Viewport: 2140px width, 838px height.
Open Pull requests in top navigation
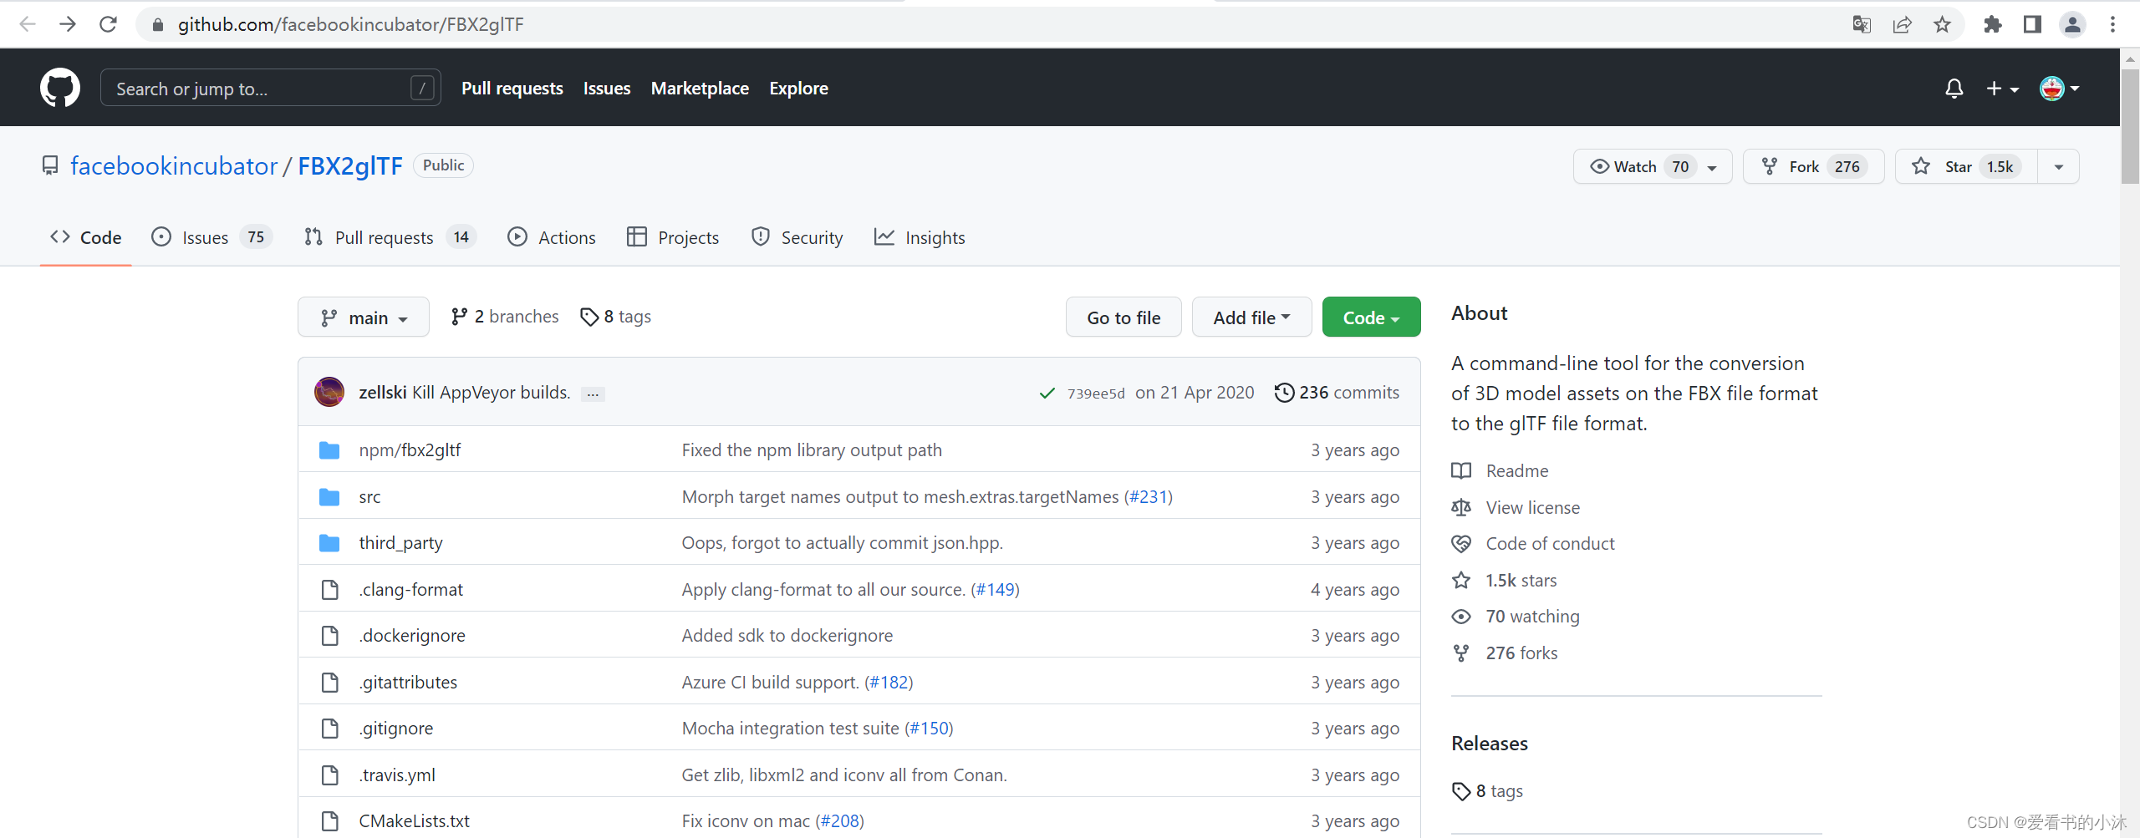pyautogui.click(x=512, y=88)
